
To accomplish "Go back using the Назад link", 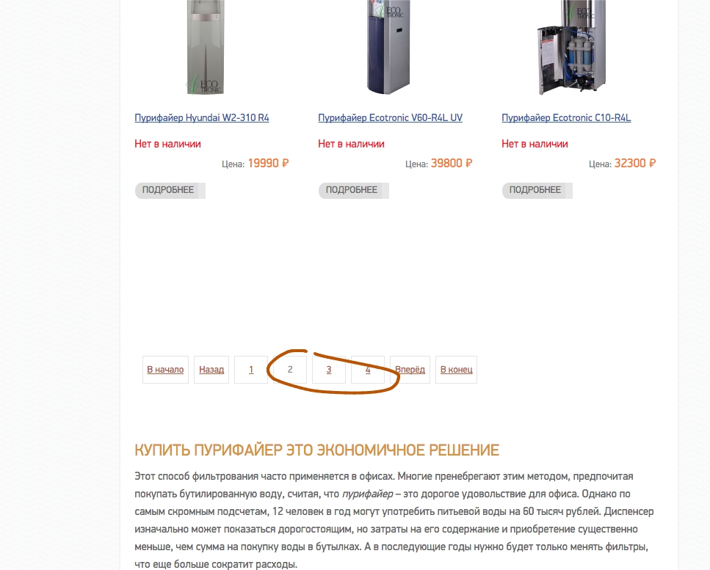I will tap(211, 370).
